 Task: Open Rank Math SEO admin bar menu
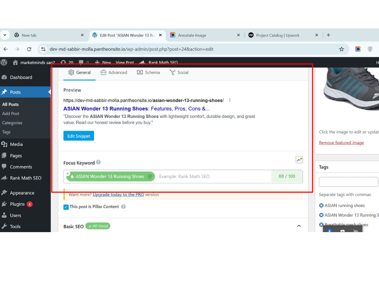[158, 62]
